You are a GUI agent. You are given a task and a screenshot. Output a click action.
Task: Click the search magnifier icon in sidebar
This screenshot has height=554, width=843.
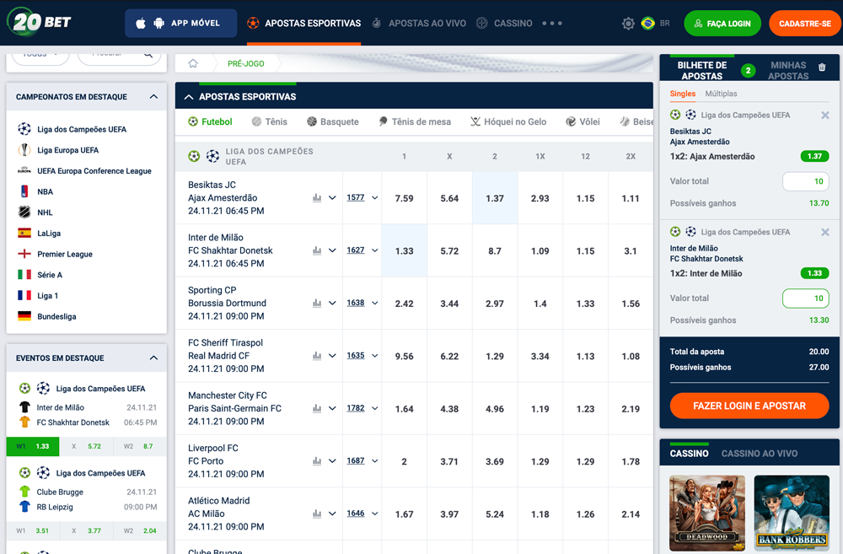pos(148,55)
